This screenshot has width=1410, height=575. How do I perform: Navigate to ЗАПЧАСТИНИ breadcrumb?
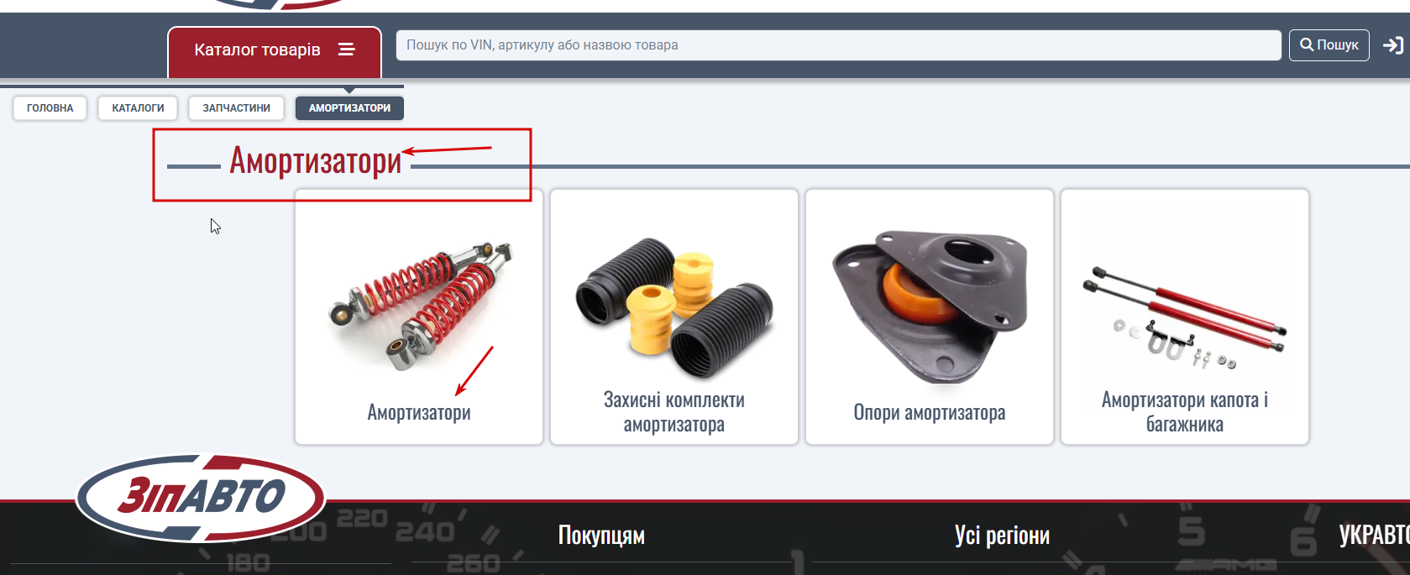pos(237,108)
